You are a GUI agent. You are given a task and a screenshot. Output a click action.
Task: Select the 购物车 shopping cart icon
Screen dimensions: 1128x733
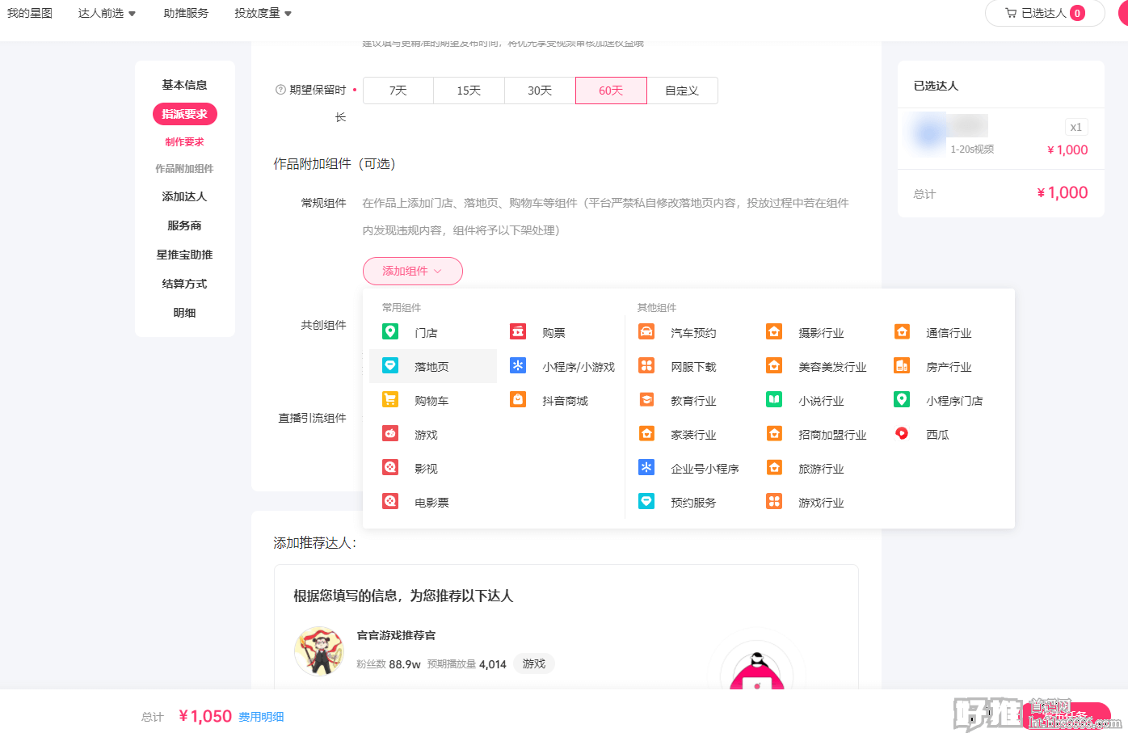tap(390, 400)
